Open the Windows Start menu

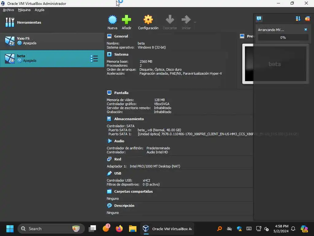(x=10, y=229)
